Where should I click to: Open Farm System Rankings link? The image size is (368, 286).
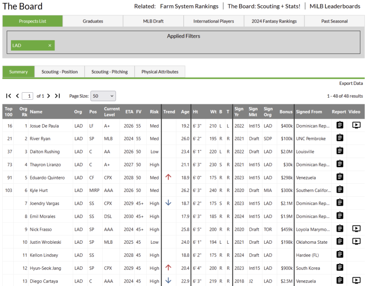coord(189,6)
